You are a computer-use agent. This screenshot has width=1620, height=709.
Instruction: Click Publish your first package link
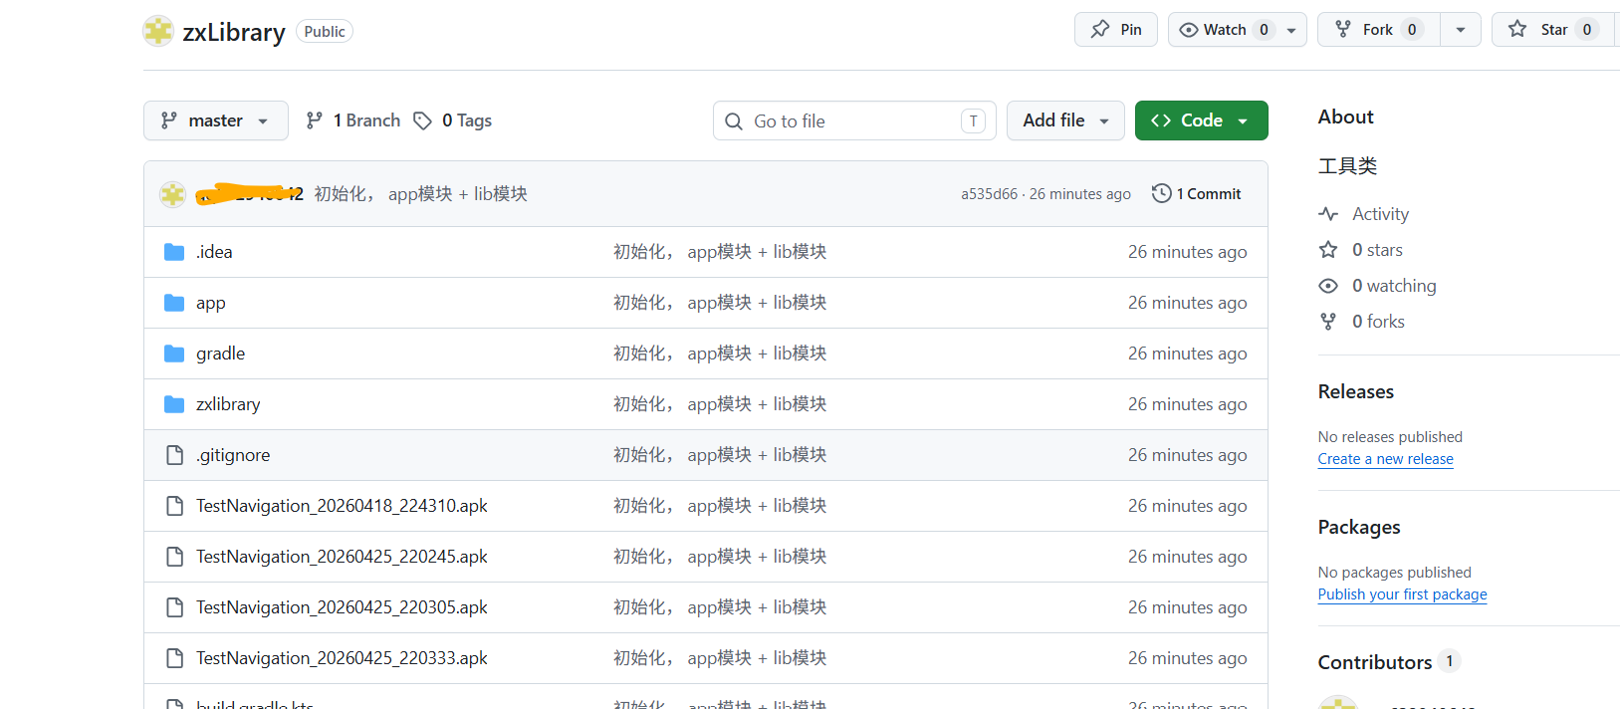pos(1403,594)
